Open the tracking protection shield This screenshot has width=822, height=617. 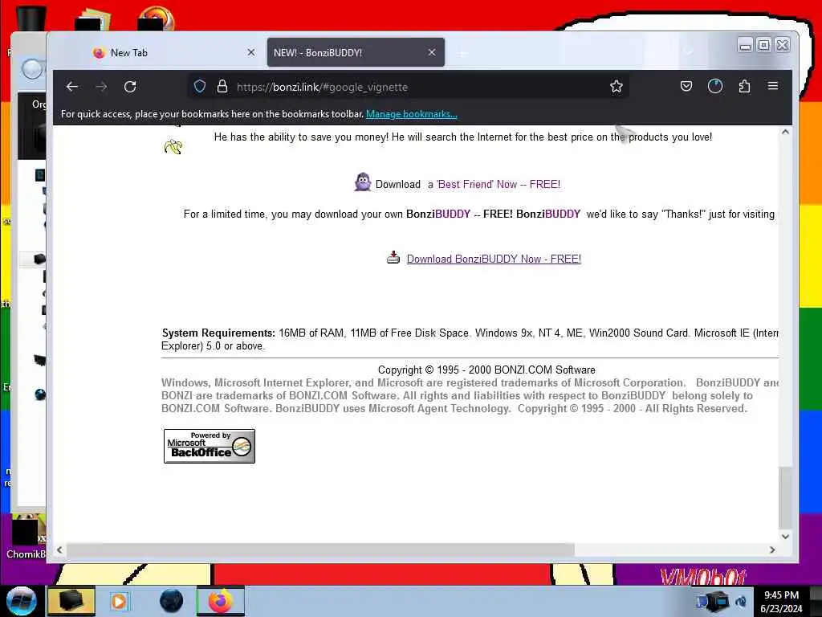coord(200,87)
